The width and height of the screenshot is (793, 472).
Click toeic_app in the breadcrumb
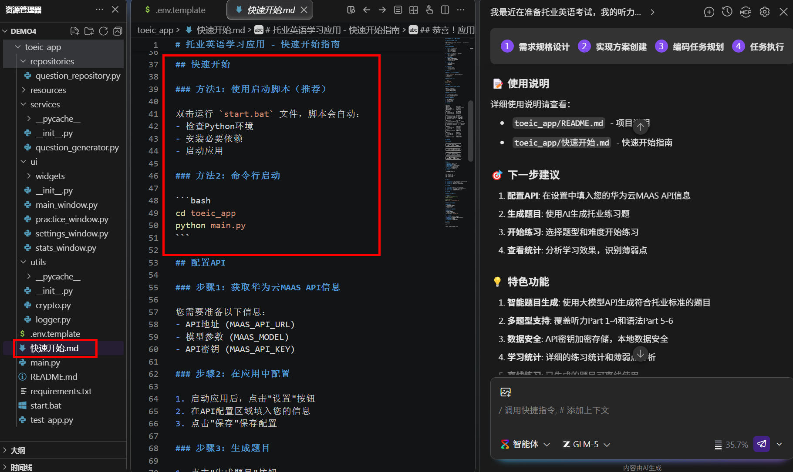pos(155,30)
